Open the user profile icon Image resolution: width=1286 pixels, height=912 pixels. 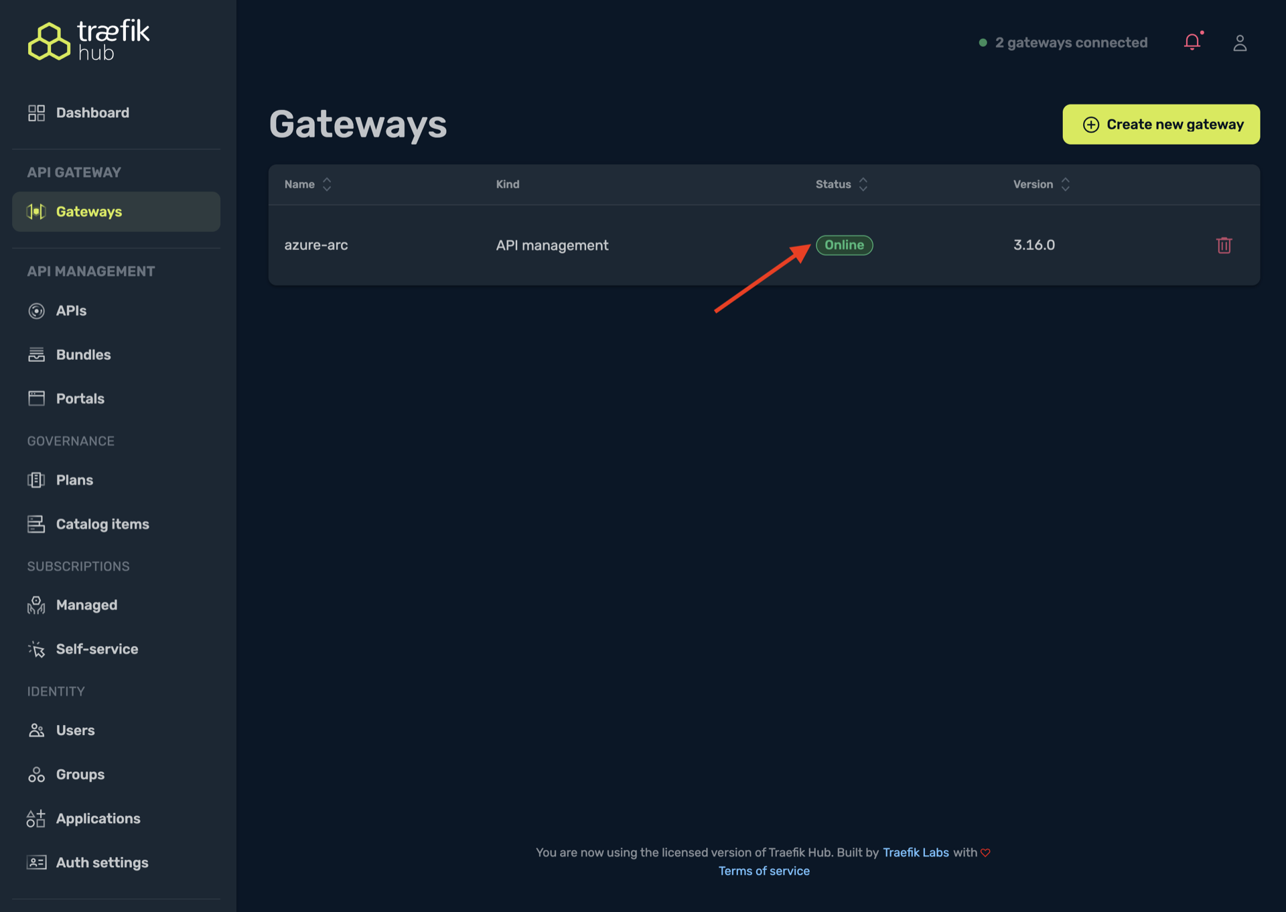[1240, 43]
